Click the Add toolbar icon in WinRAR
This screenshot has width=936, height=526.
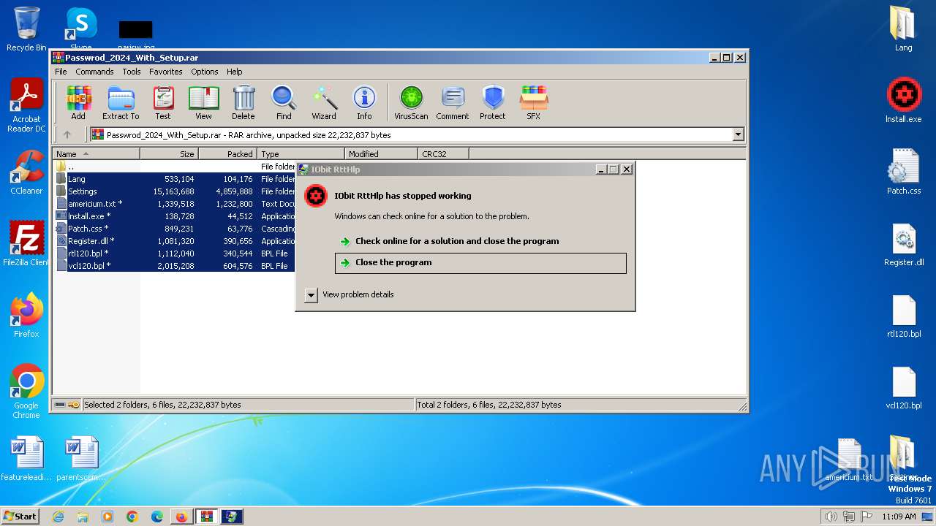[x=78, y=103]
